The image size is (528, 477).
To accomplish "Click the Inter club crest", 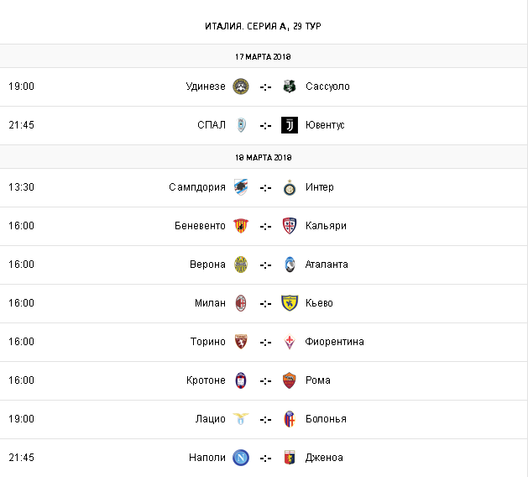I will [x=290, y=187].
